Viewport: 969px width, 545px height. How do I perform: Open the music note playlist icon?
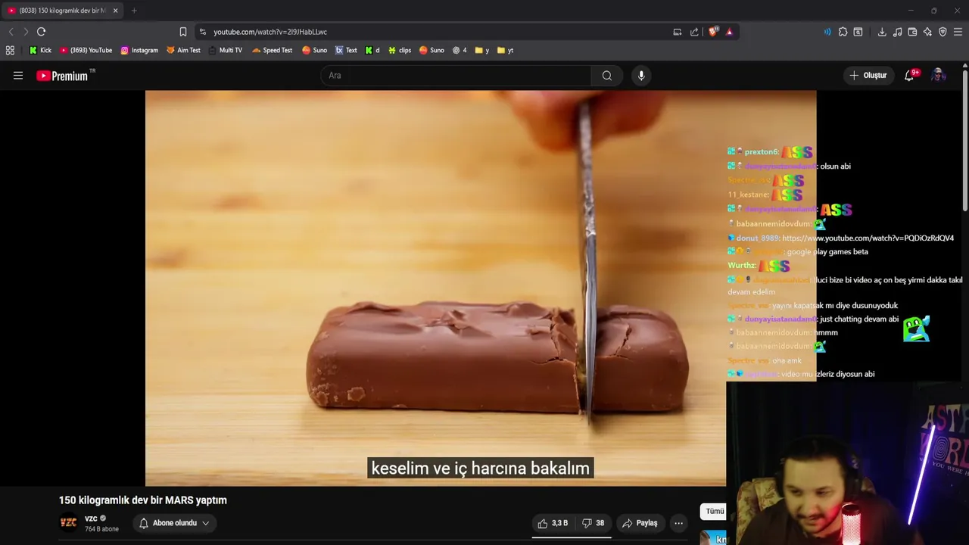point(897,32)
